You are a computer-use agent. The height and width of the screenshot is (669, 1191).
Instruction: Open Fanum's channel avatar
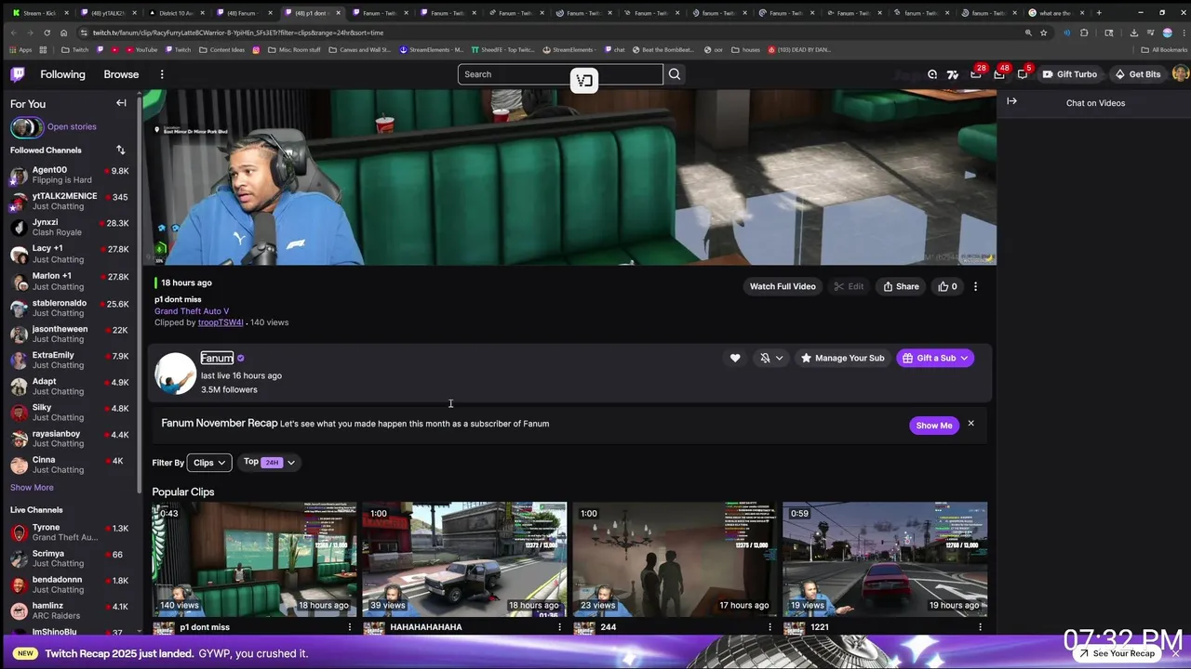click(x=175, y=374)
